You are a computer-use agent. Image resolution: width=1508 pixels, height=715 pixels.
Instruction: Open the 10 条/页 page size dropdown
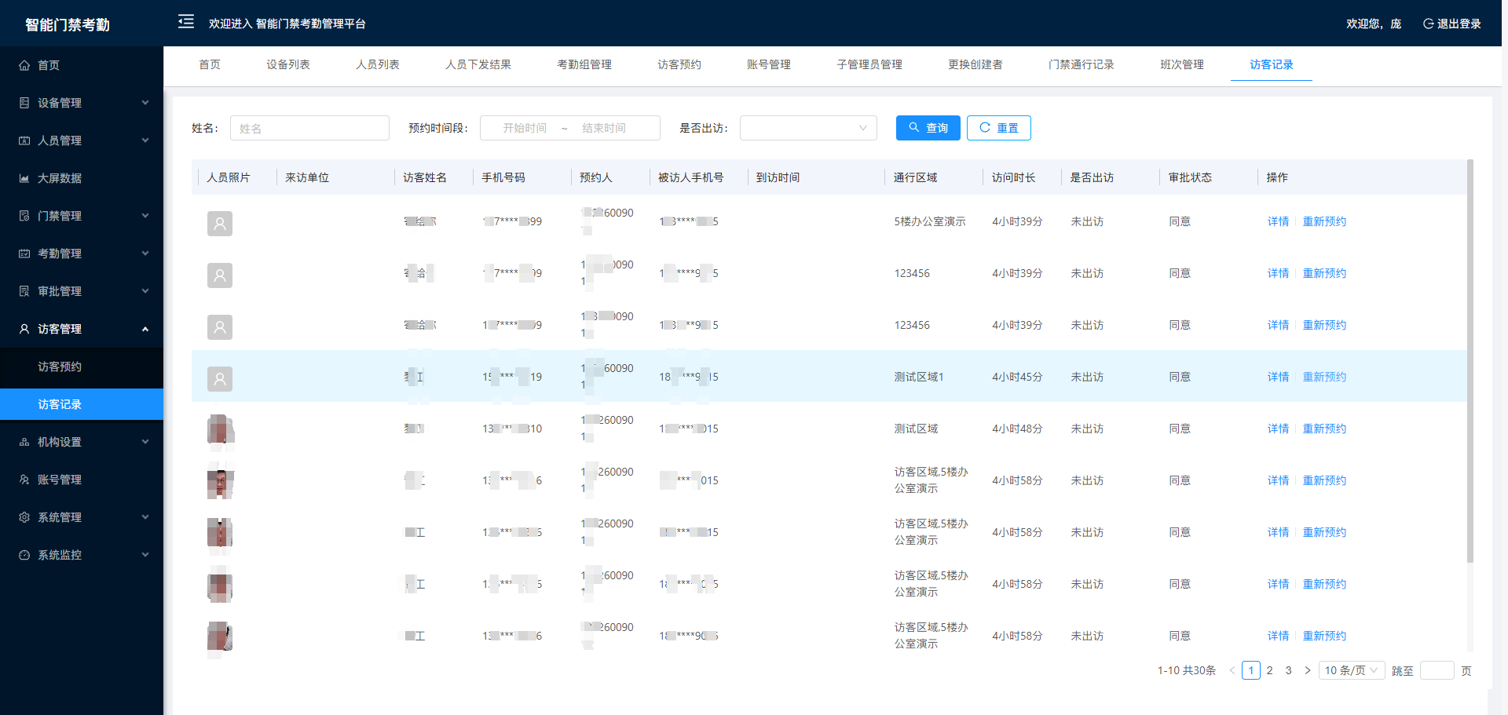1352,670
